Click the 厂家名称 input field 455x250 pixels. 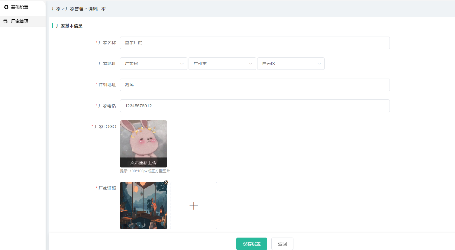pyautogui.click(x=255, y=43)
